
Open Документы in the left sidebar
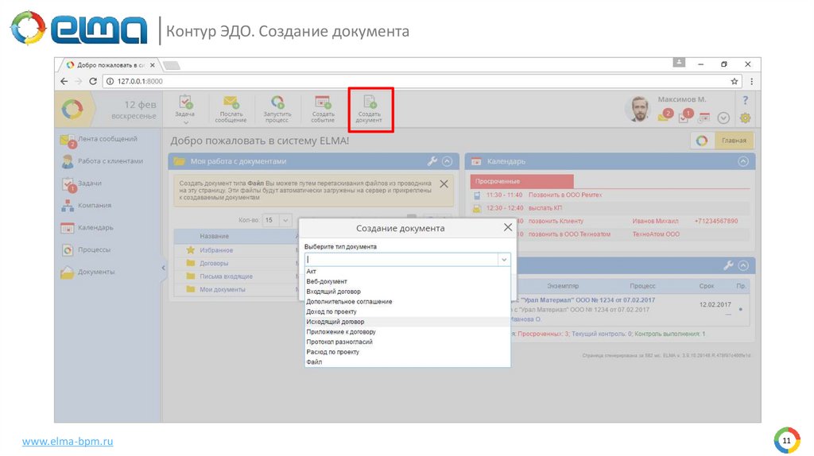95,272
